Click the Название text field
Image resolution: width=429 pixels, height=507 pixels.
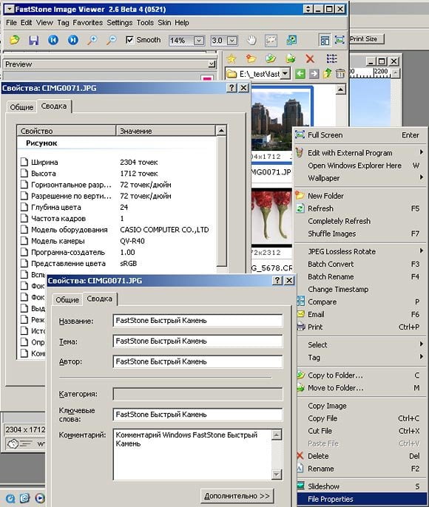pyautogui.click(x=197, y=321)
